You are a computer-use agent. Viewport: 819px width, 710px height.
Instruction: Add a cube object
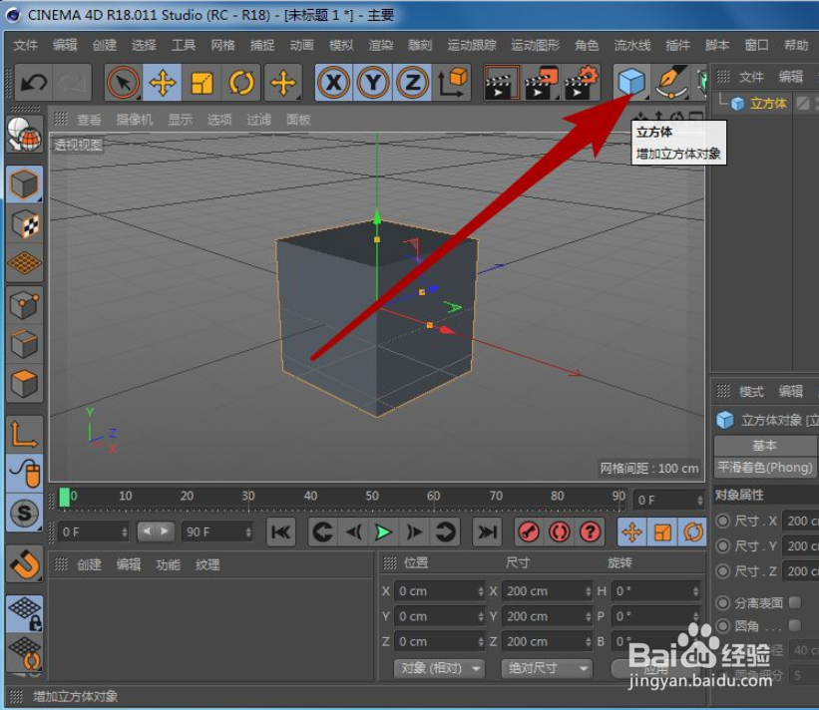[x=631, y=82]
